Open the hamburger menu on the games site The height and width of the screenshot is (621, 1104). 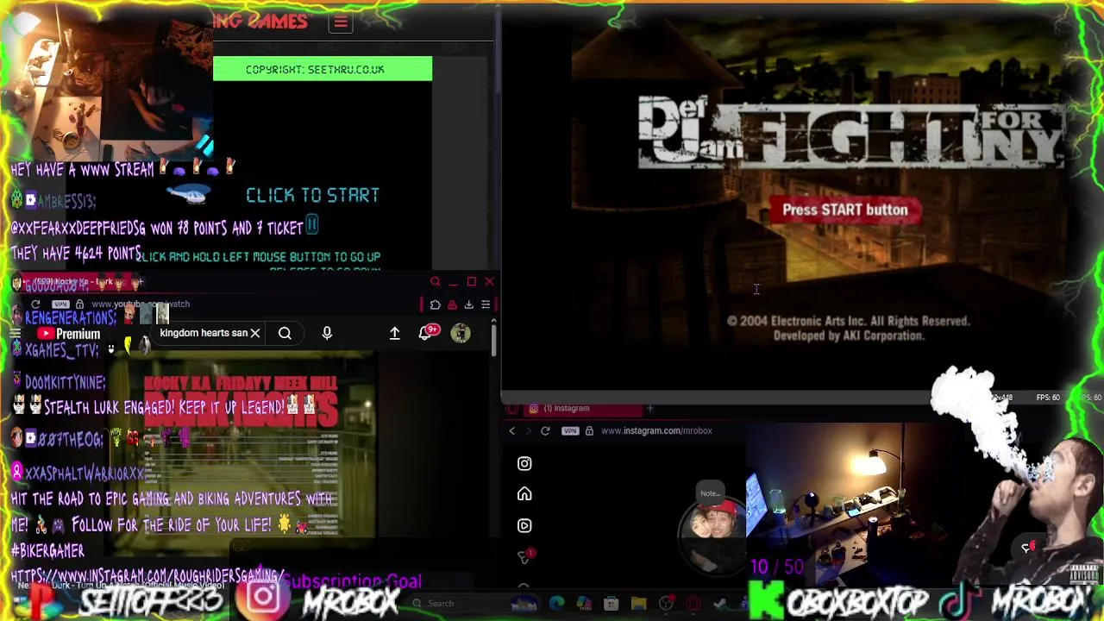341,22
